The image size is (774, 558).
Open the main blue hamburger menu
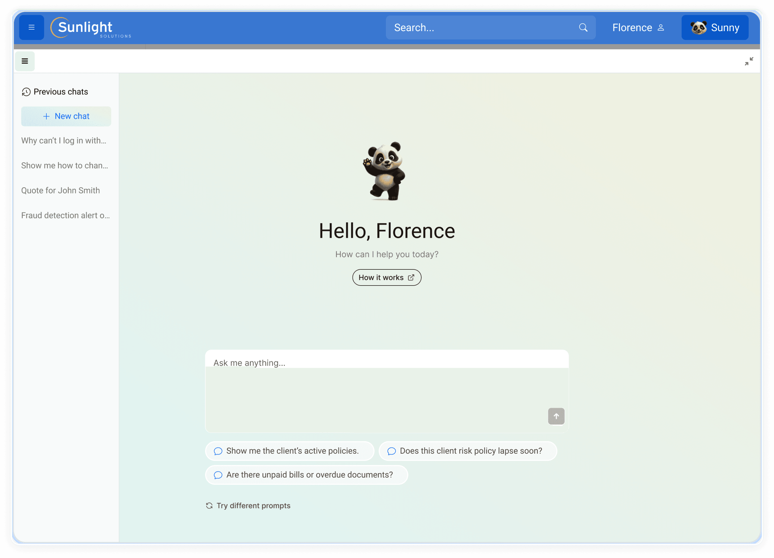coord(31,27)
